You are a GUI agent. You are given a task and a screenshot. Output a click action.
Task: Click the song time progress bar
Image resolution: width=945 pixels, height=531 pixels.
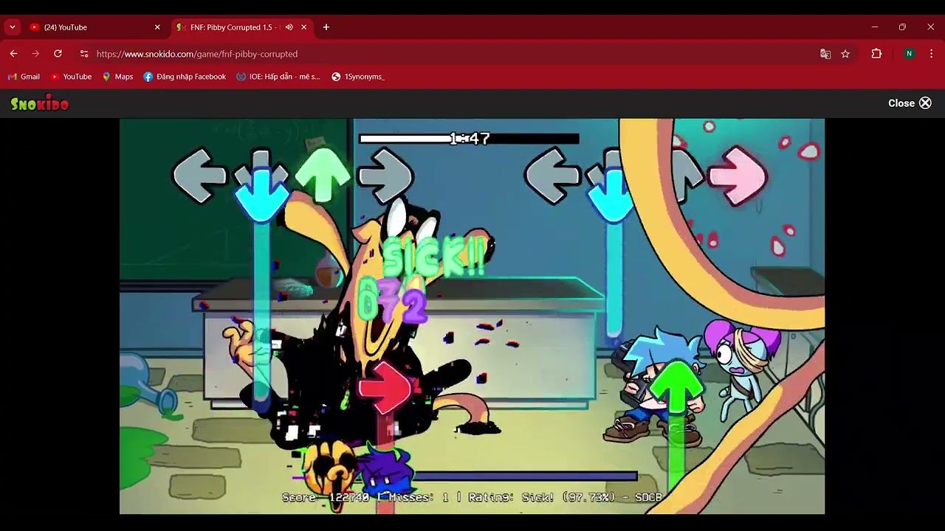469,139
